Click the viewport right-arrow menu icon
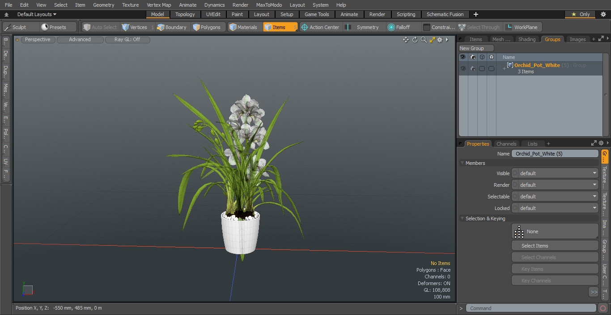Screen dimensions: 611x315 click(447, 40)
